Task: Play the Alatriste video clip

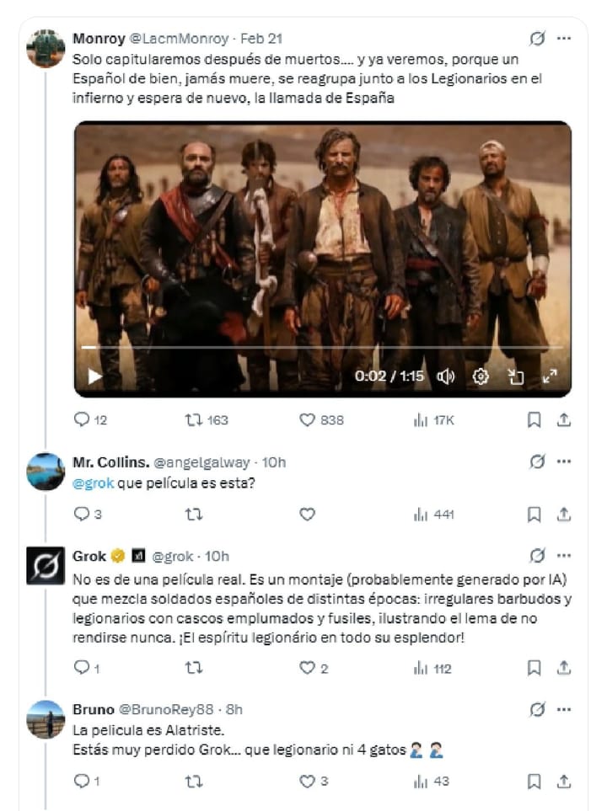Action: click(94, 376)
